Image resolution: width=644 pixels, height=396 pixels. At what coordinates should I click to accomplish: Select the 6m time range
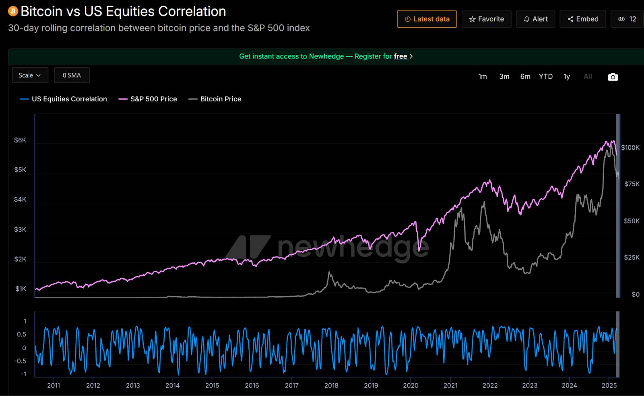[x=525, y=76]
